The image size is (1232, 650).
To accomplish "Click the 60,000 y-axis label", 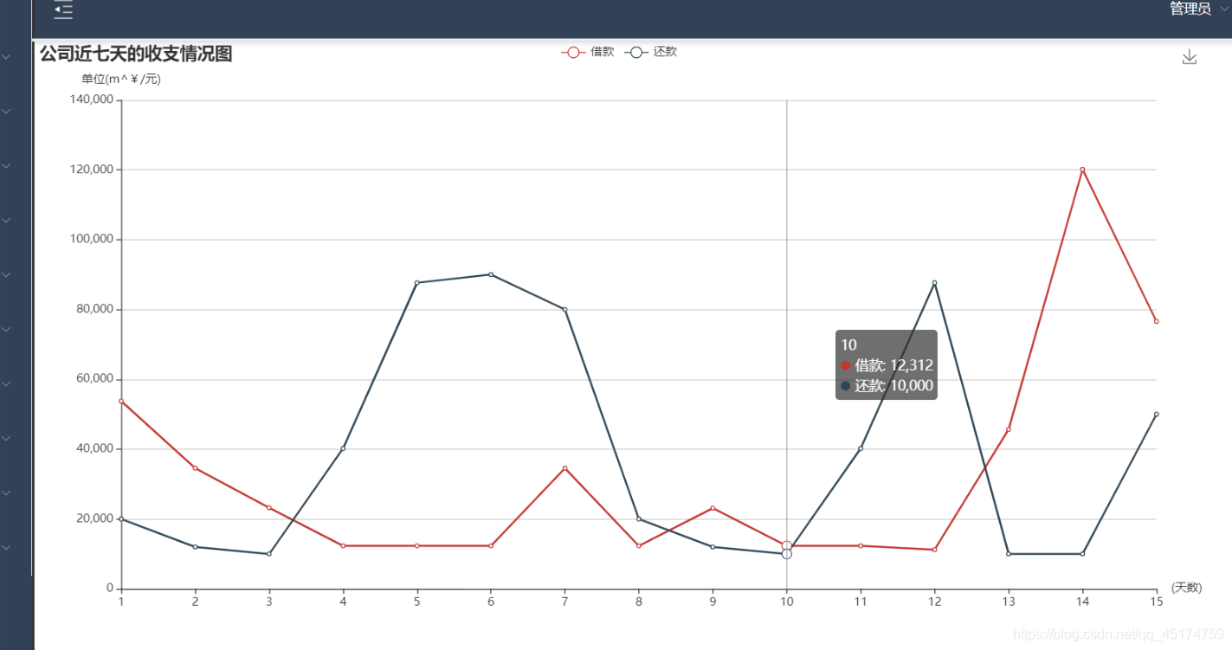I will (x=94, y=378).
